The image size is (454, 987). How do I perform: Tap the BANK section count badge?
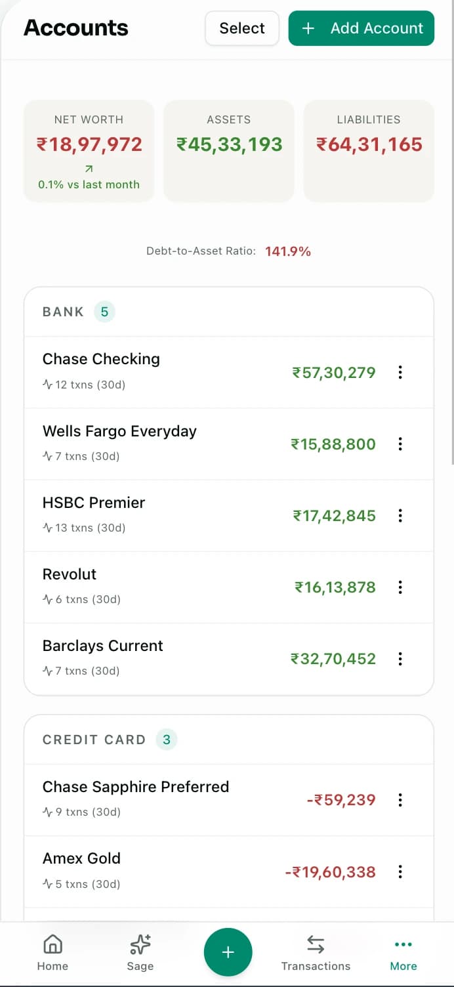[x=104, y=312]
